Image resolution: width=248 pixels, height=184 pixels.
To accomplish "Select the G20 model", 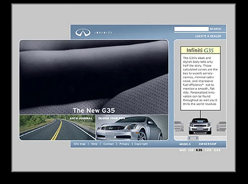I will pos(208,150).
